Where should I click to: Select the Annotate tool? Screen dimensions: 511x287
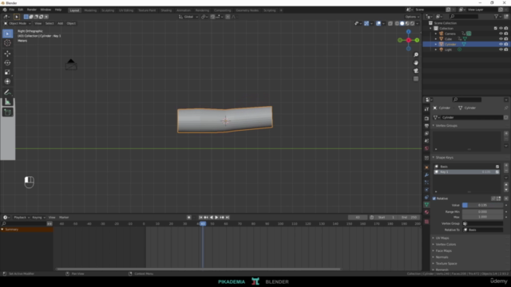point(7,92)
